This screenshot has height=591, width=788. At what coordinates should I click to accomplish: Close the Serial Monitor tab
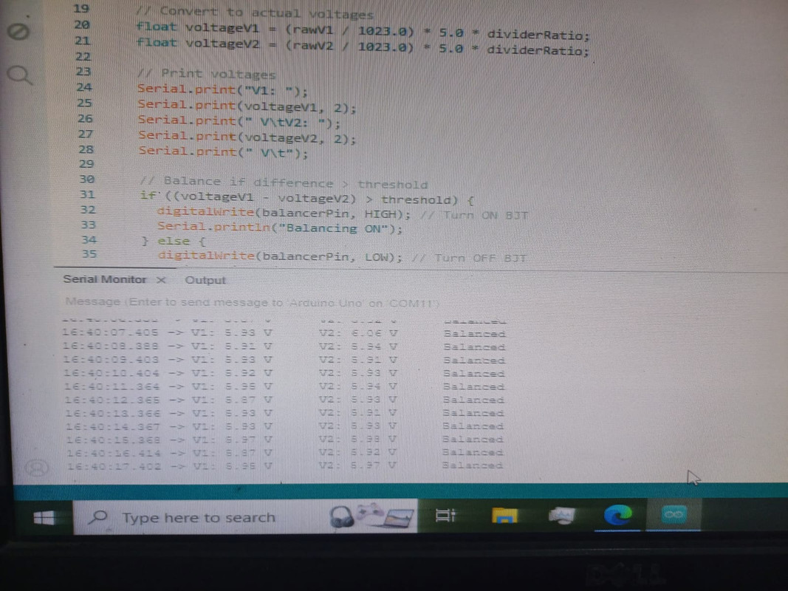pyautogui.click(x=161, y=280)
